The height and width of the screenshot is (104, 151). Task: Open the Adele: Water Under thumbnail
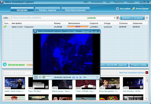[15, 83]
